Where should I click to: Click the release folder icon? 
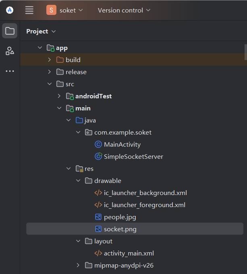tap(60, 72)
